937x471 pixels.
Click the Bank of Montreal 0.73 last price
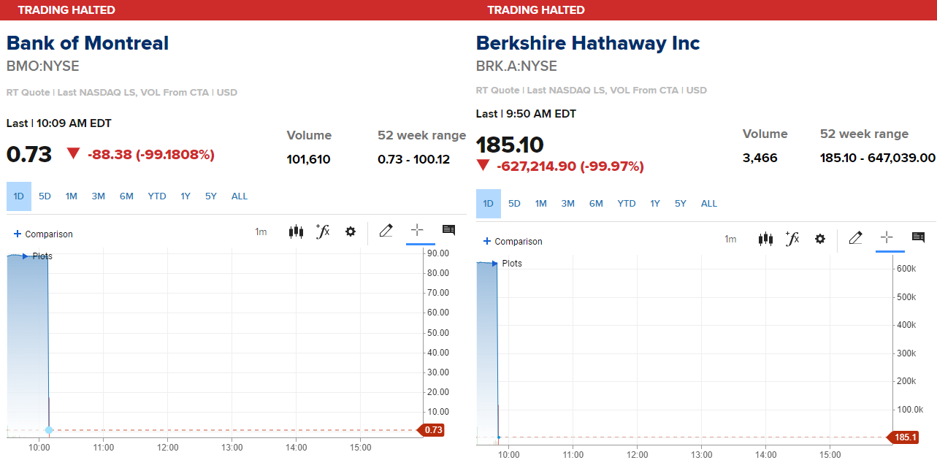(x=29, y=155)
